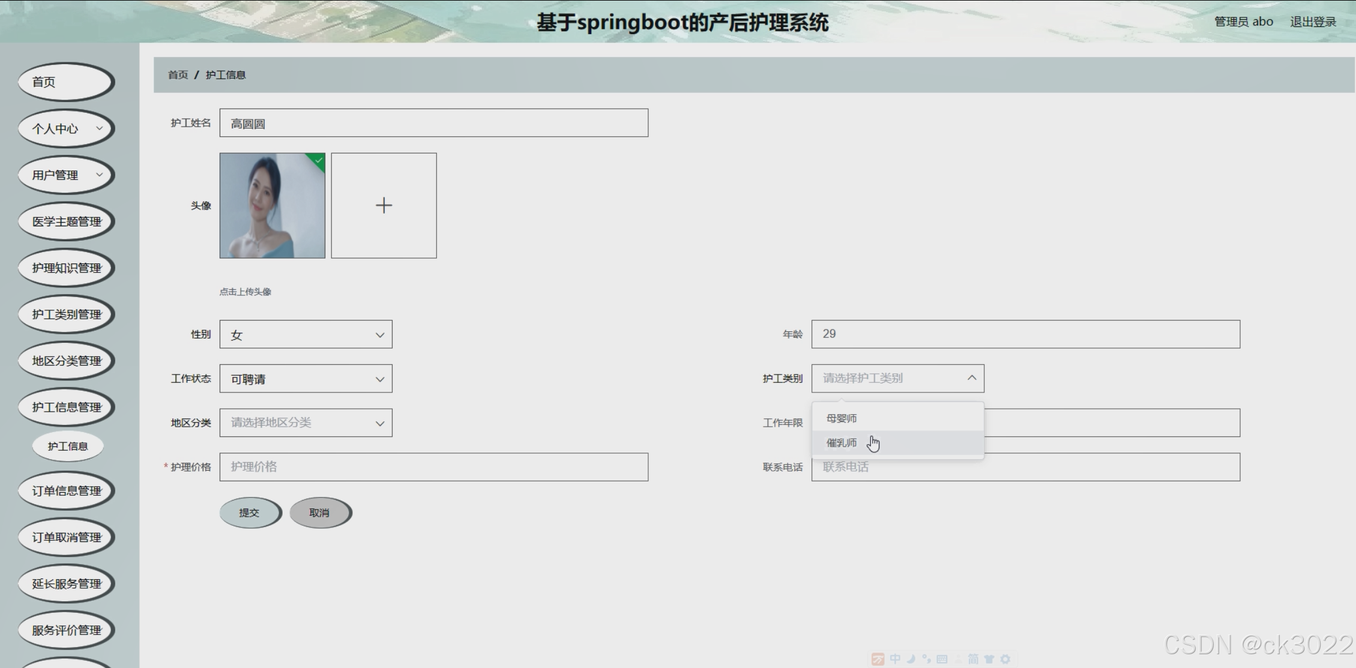
Task: Click 首页 breadcrumb link
Action: 178,75
